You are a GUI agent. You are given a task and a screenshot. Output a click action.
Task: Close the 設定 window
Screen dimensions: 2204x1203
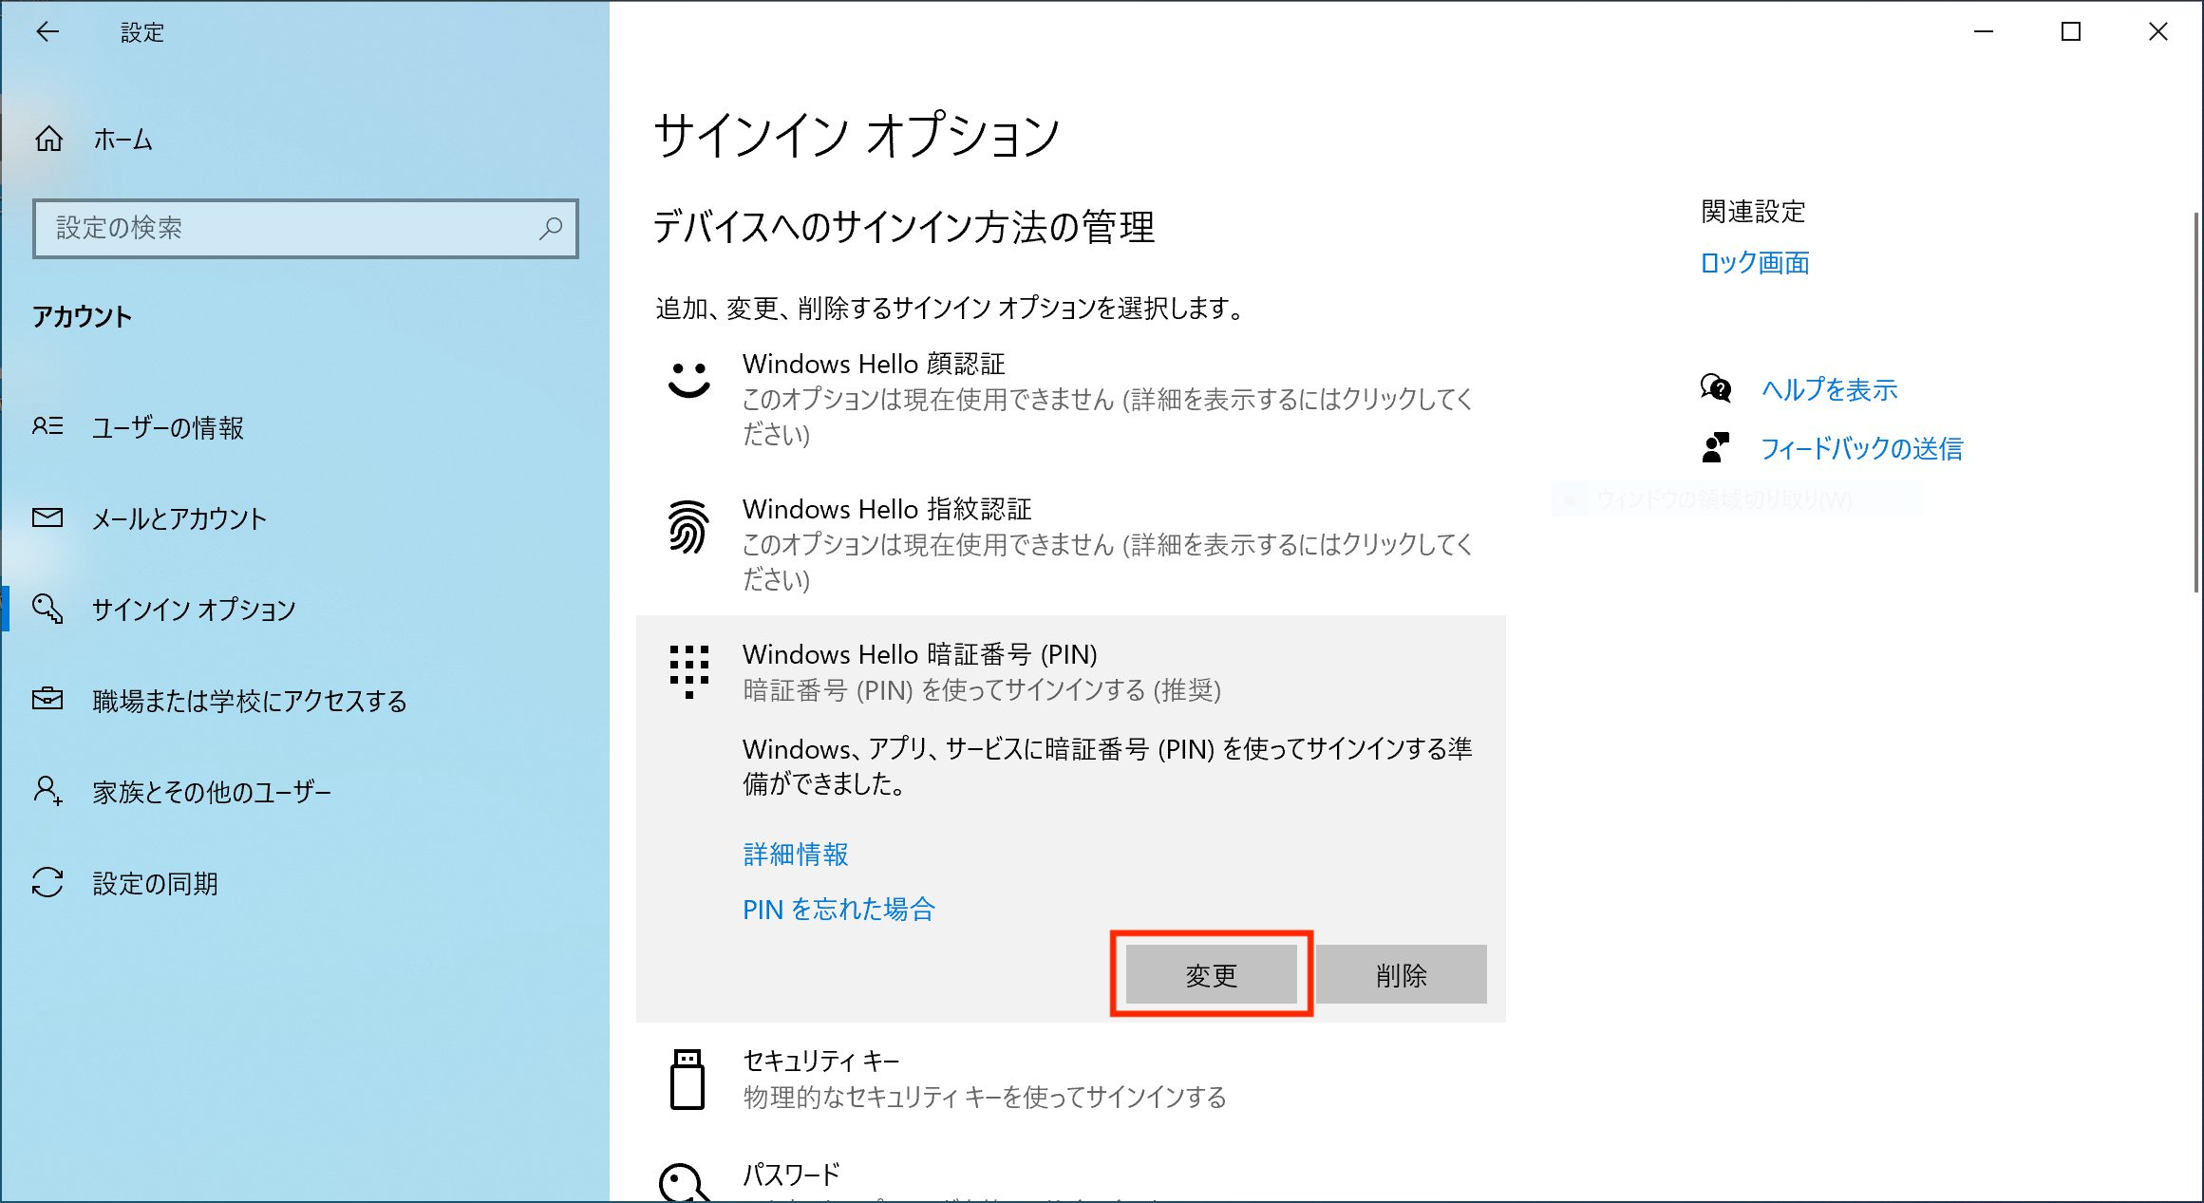pyautogui.click(x=2158, y=32)
